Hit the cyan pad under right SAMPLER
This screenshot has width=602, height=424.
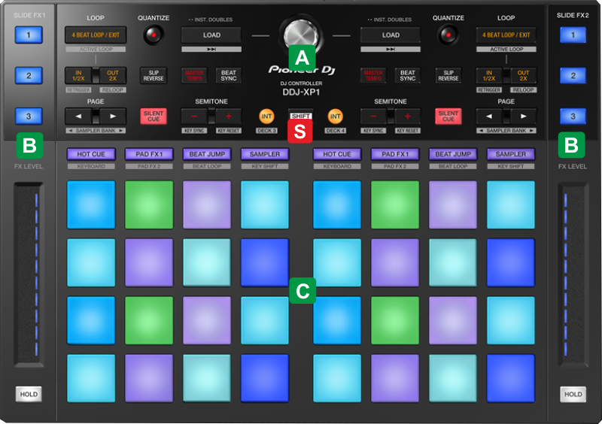511,204
